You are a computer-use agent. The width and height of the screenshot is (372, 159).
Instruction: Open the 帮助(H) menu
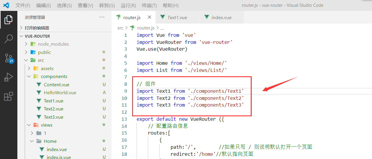(x=171, y=5)
